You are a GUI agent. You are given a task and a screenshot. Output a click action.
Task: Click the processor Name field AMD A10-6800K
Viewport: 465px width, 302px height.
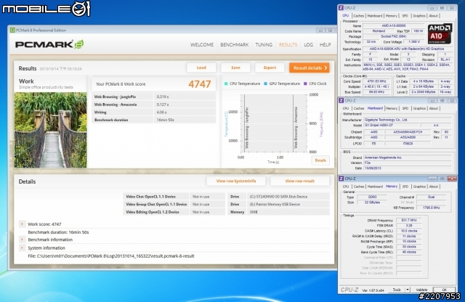(394, 26)
